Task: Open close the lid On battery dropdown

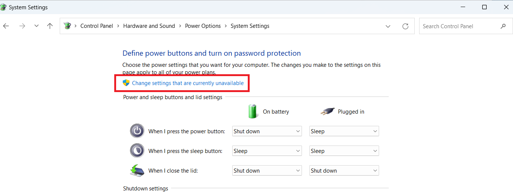Action: coord(267,171)
